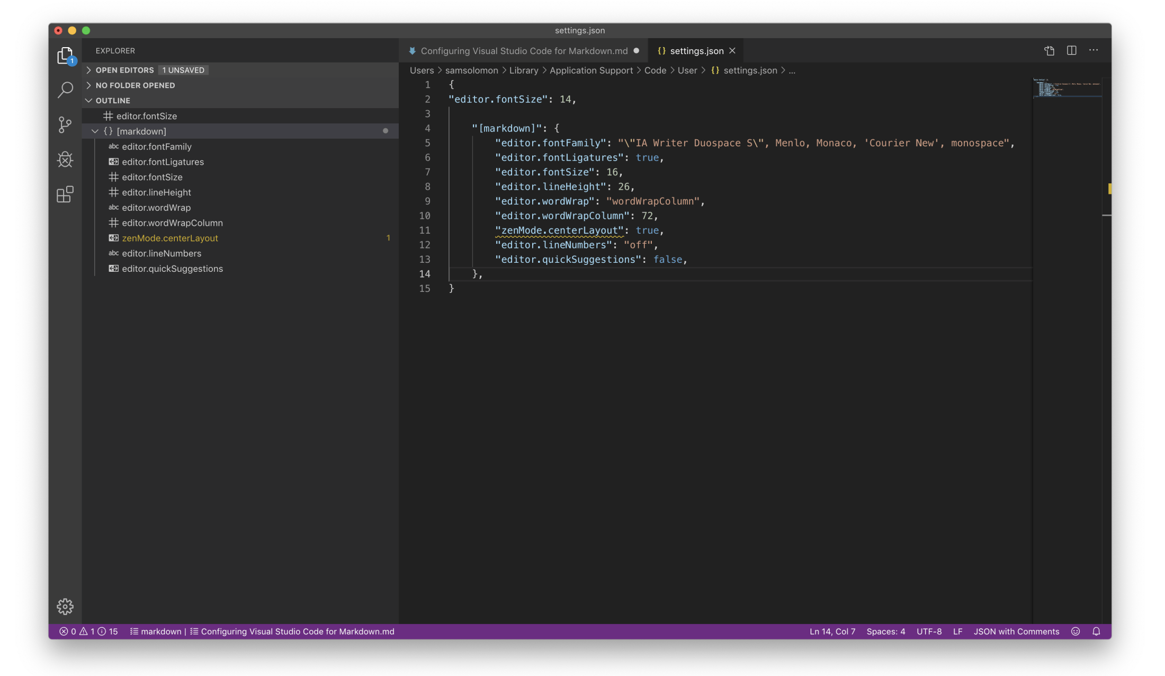The height and width of the screenshot is (676, 1165).
Task: Open the Extensions view
Action: click(x=65, y=194)
